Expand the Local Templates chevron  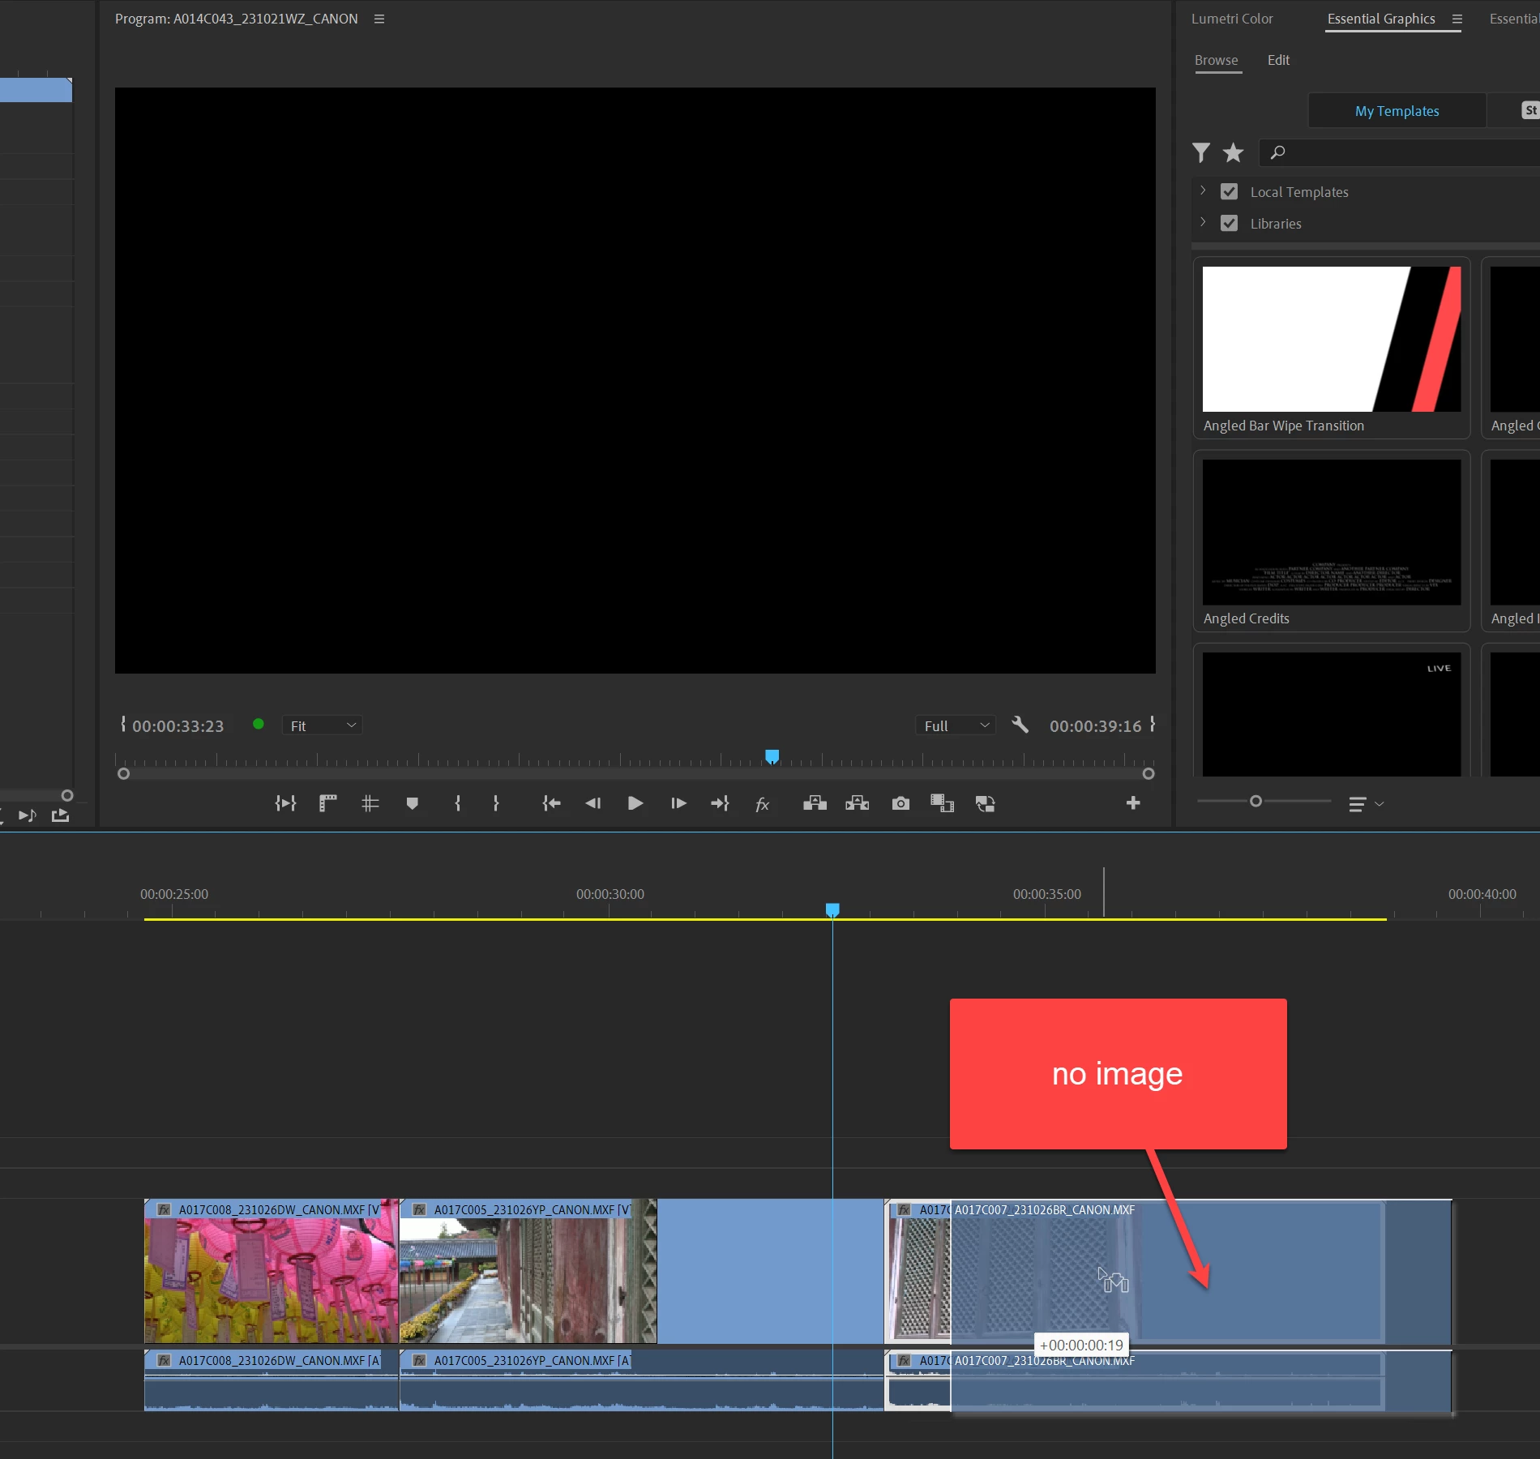(1203, 191)
